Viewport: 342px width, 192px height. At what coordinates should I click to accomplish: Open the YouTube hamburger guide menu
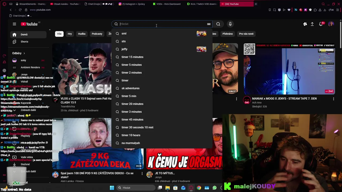(14, 24)
